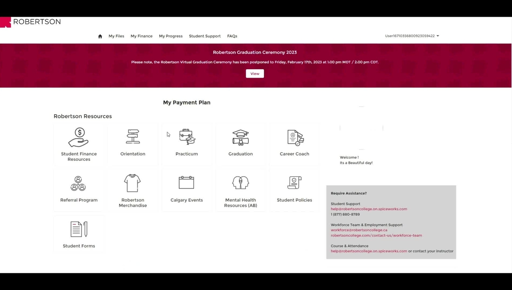The width and height of the screenshot is (512, 290).
Task: Click the Robertson Resources heading
Action: [x=83, y=116]
